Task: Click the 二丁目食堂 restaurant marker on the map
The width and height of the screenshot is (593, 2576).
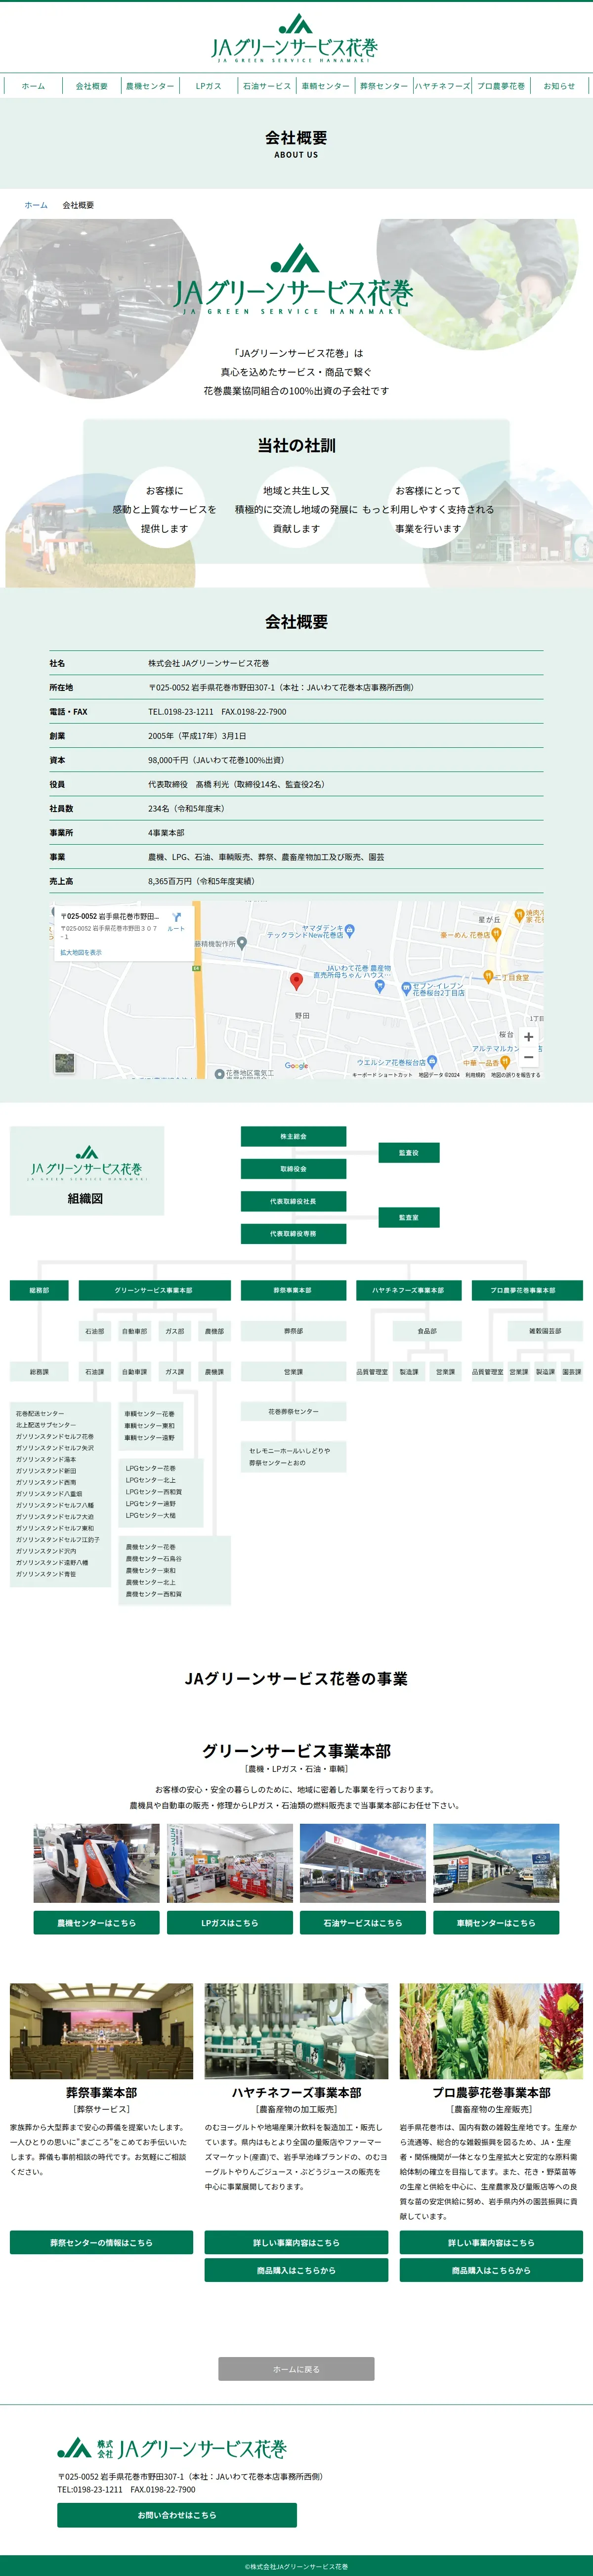Action: 488,976
